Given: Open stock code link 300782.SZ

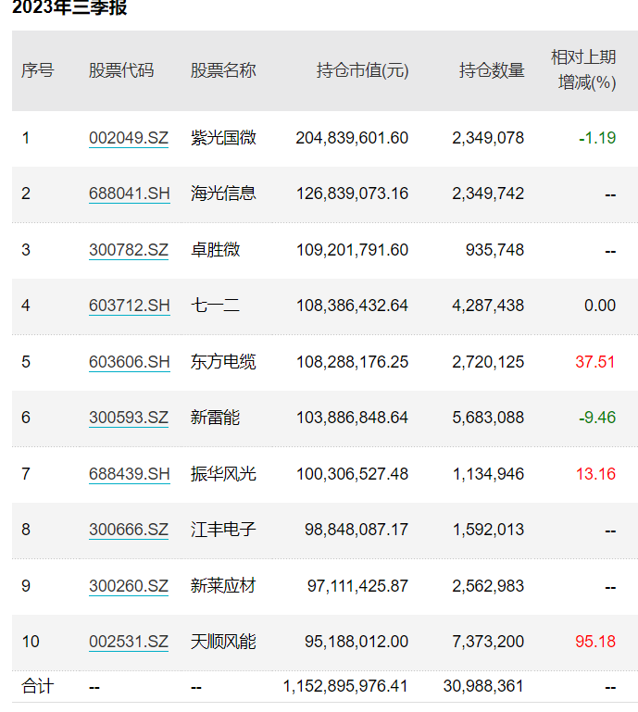Looking at the screenshot, I should (129, 250).
